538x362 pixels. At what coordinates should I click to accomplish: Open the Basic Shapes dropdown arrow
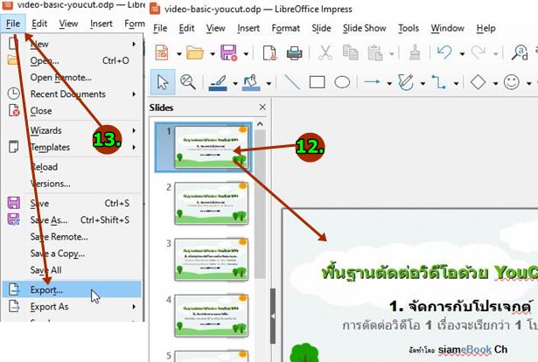point(495,83)
